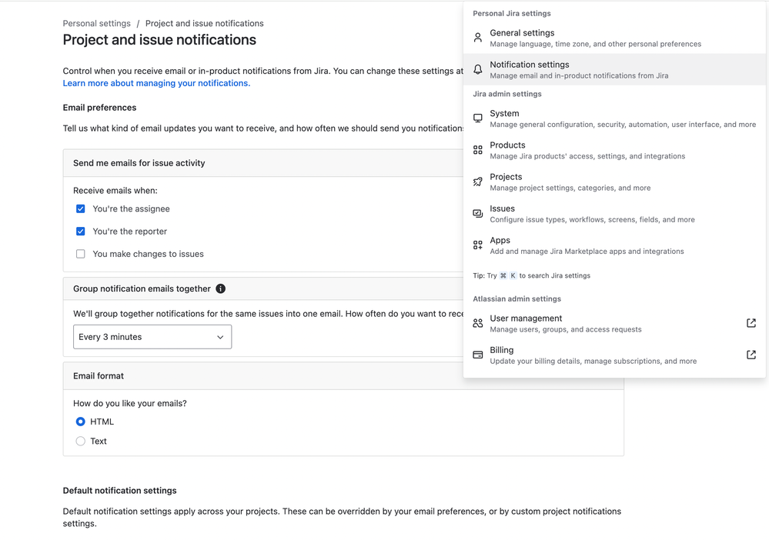Click "Project and issue notifications" breadcrumb
The height and width of the screenshot is (540, 769).
tap(205, 24)
